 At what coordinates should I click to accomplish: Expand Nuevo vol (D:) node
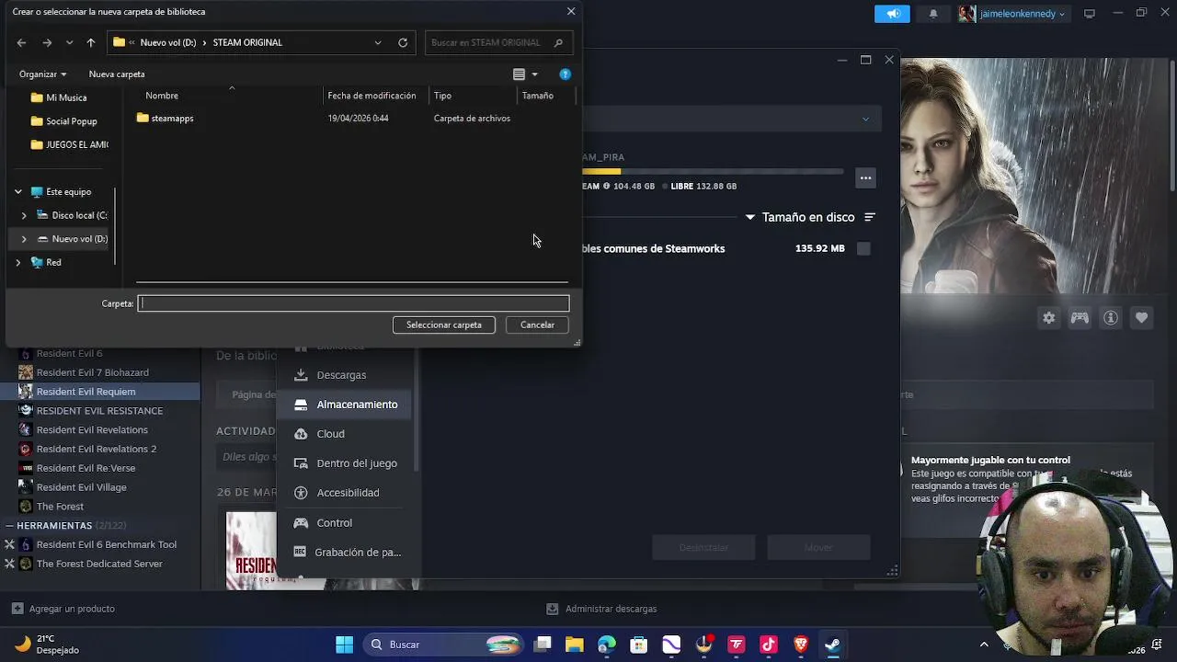click(x=24, y=239)
